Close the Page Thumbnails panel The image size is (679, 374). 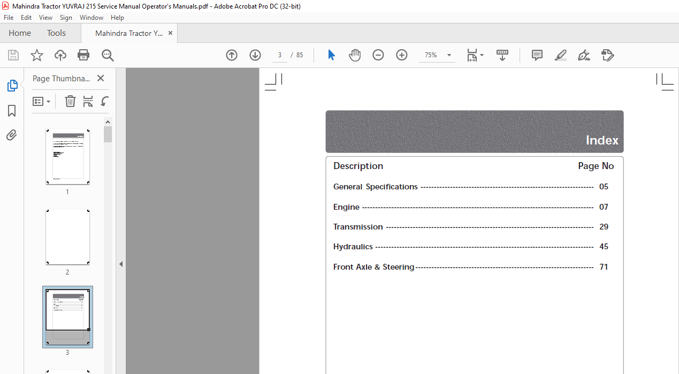[101, 78]
